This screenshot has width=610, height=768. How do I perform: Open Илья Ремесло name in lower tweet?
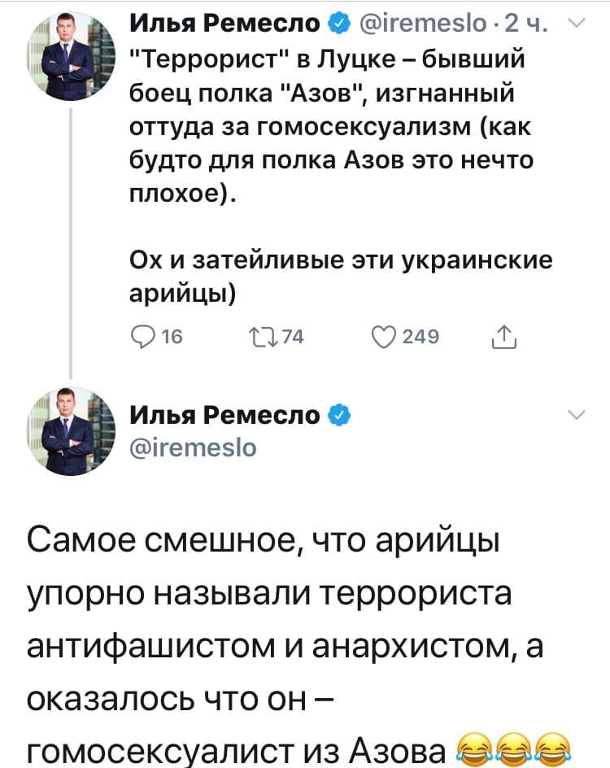(x=227, y=415)
